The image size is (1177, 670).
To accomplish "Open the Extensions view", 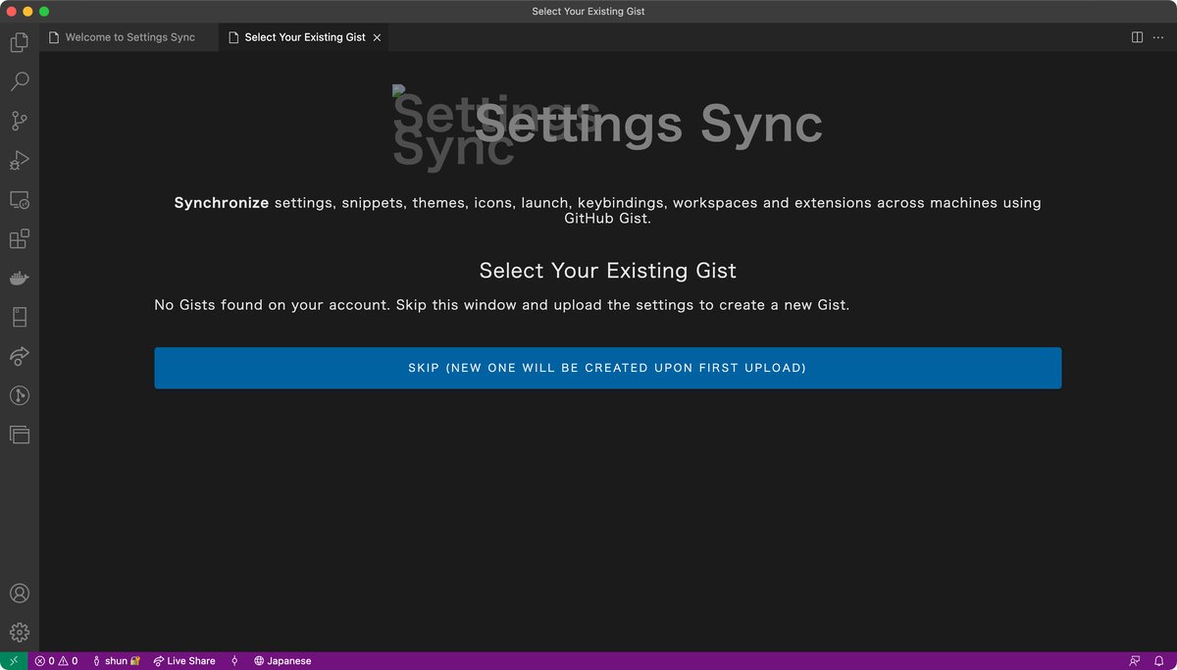I will pos(20,238).
